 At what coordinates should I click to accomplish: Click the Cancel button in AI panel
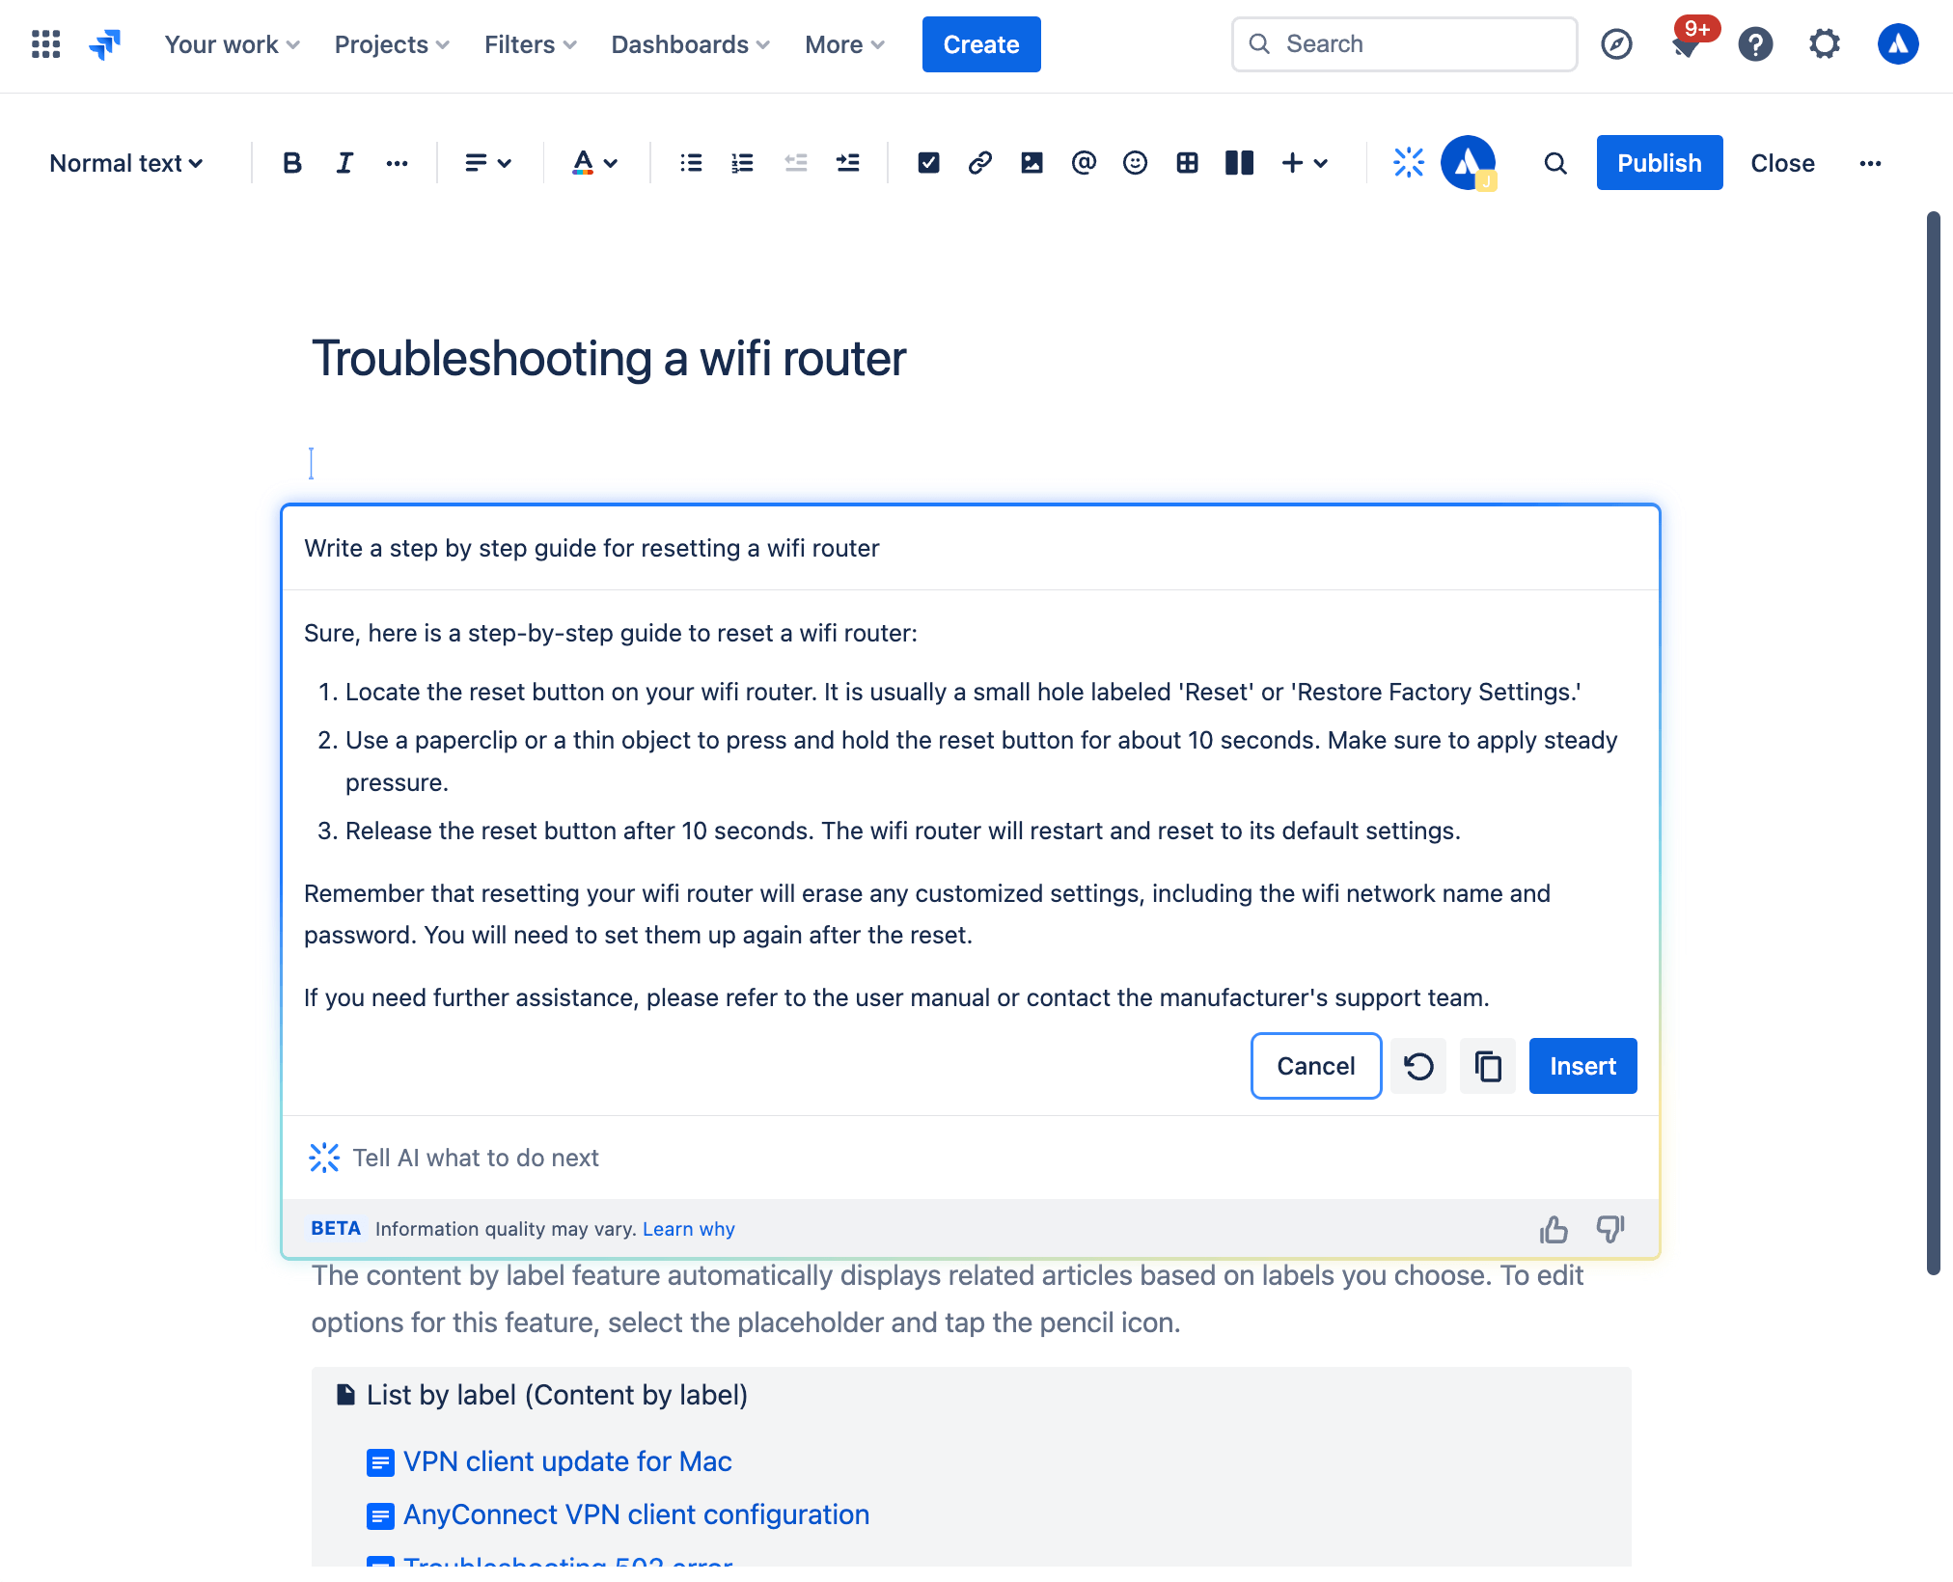1315,1065
